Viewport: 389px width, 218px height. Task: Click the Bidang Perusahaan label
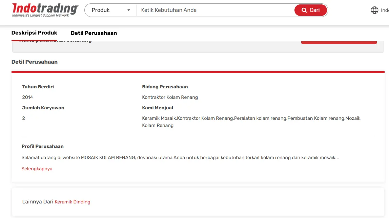[x=165, y=87]
